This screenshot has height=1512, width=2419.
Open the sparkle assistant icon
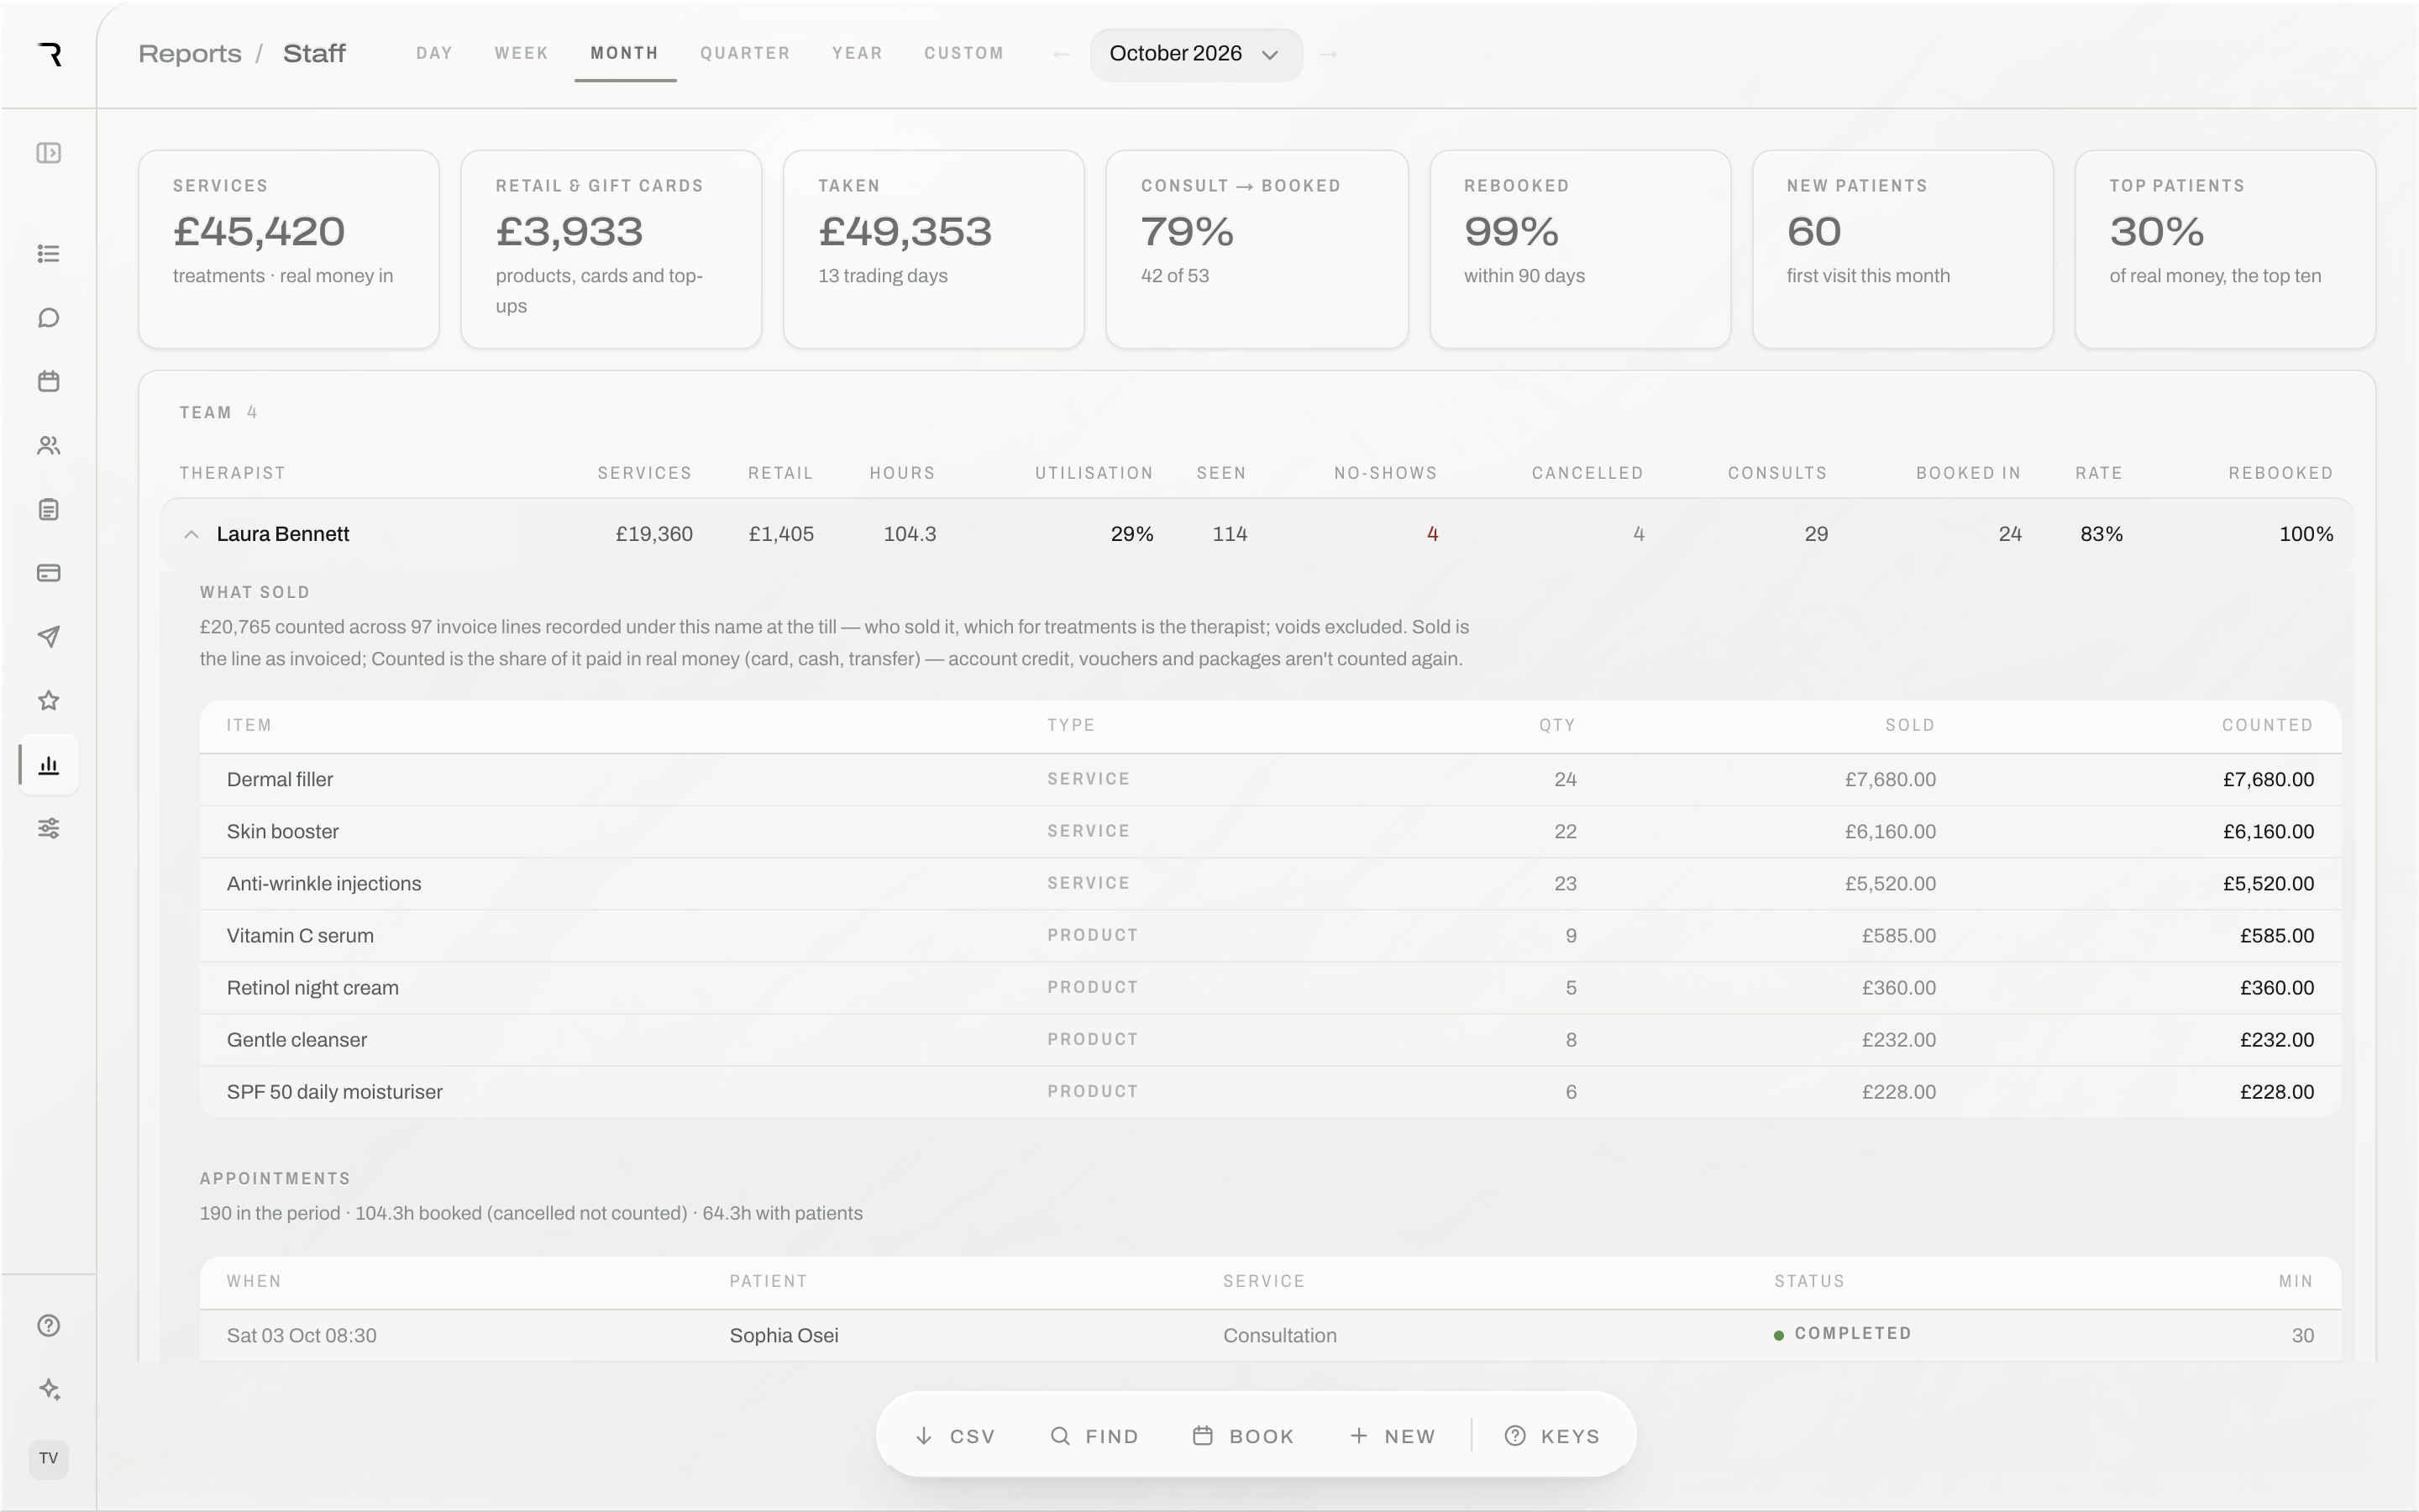pyautogui.click(x=48, y=1390)
